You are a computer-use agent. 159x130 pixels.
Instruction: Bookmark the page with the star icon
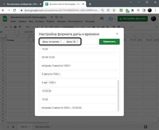pyautogui.click(x=114, y=10)
